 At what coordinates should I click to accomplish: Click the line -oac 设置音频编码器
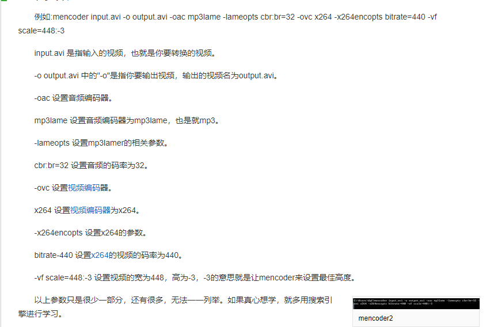pyautogui.click(x=74, y=98)
